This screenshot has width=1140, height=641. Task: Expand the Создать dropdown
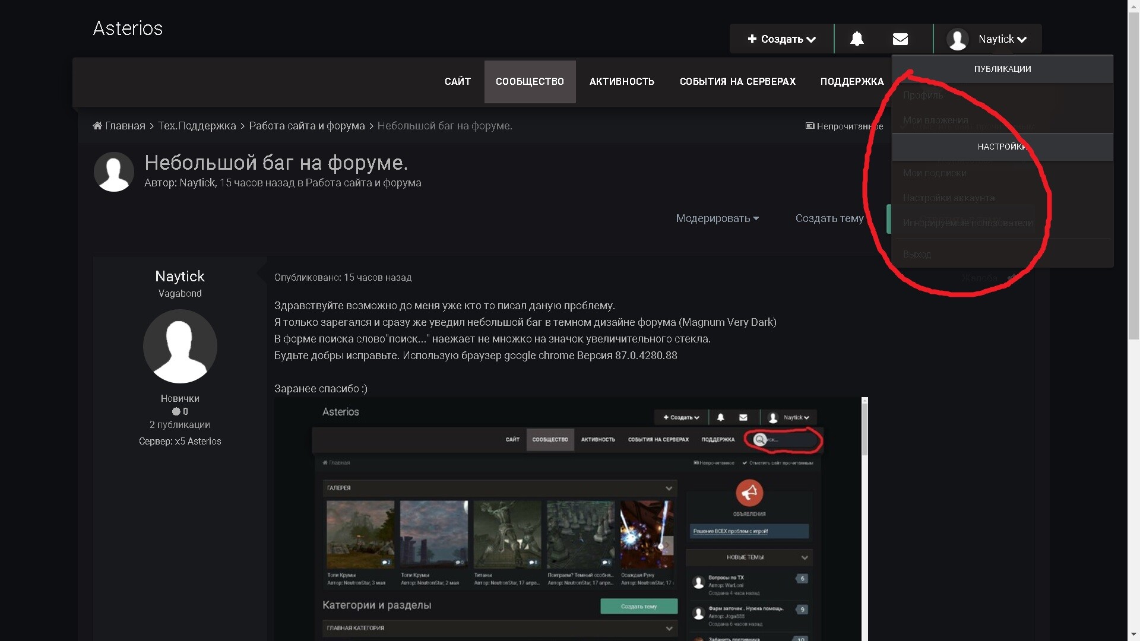point(781,39)
